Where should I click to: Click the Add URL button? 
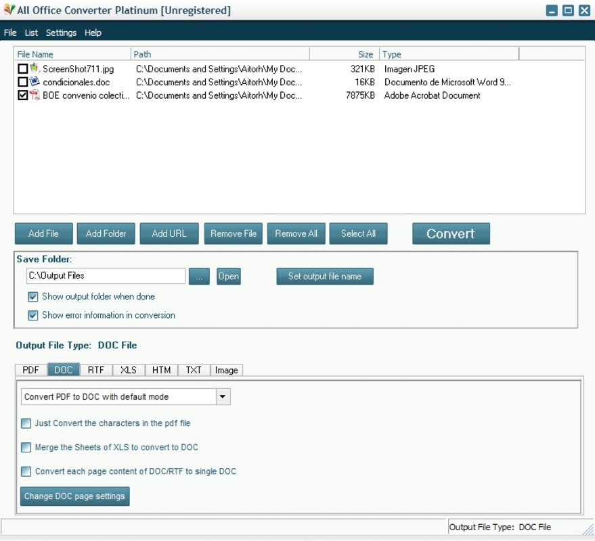(169, 233)
